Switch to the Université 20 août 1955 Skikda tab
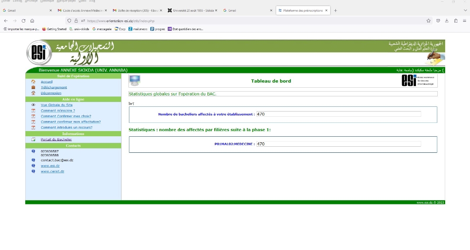This screenshot has width=470, height=250. (x=193, y=10)
